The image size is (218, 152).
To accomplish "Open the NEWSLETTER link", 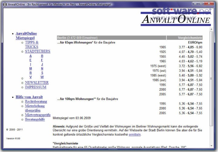I will pos(37,83).
